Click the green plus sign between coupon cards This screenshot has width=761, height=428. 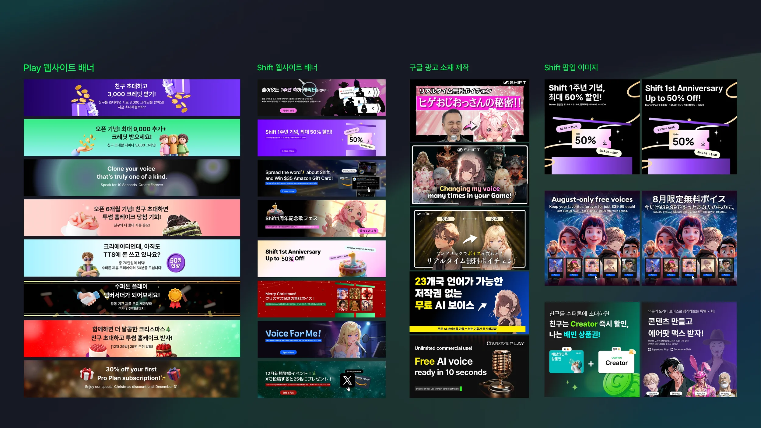tap(591, 364)
